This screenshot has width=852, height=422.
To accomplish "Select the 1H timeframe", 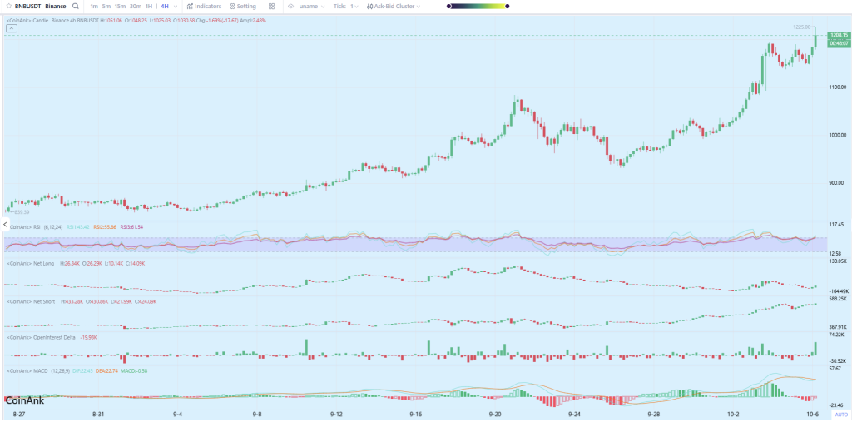I will 148,6.
